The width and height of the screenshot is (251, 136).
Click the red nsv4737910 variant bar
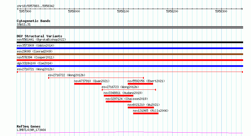point(88,84)
